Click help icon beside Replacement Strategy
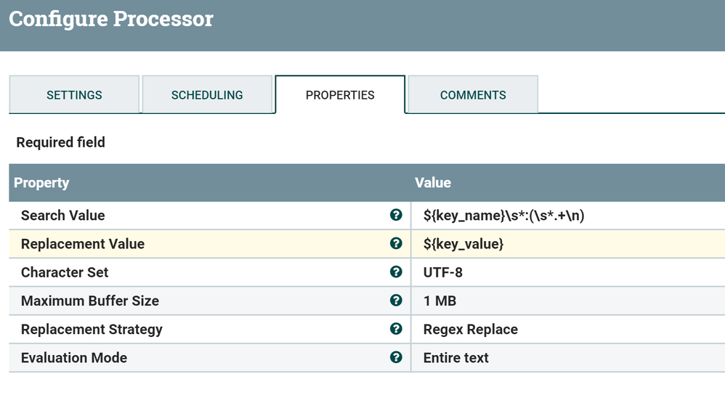Image resolution: width=725 pixels, height=403 pixels. tap(396, 328)
